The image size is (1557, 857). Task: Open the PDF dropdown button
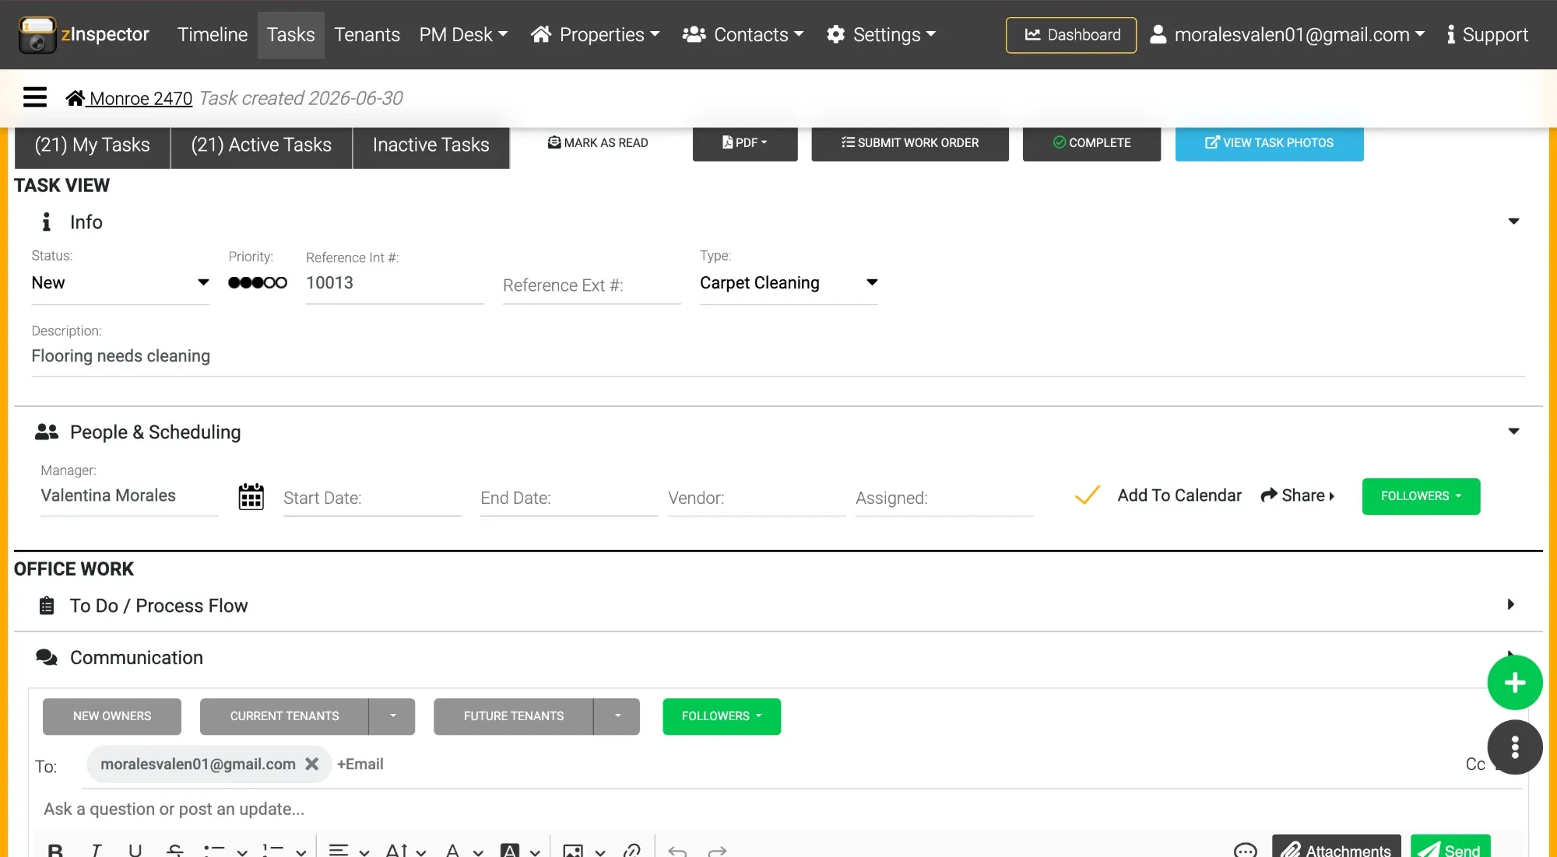(745, 143)
